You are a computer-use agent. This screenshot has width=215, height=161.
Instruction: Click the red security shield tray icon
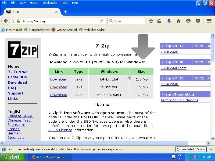195,157
